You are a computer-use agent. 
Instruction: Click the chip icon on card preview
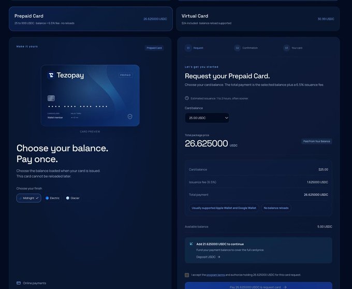(x=51, y=98)
